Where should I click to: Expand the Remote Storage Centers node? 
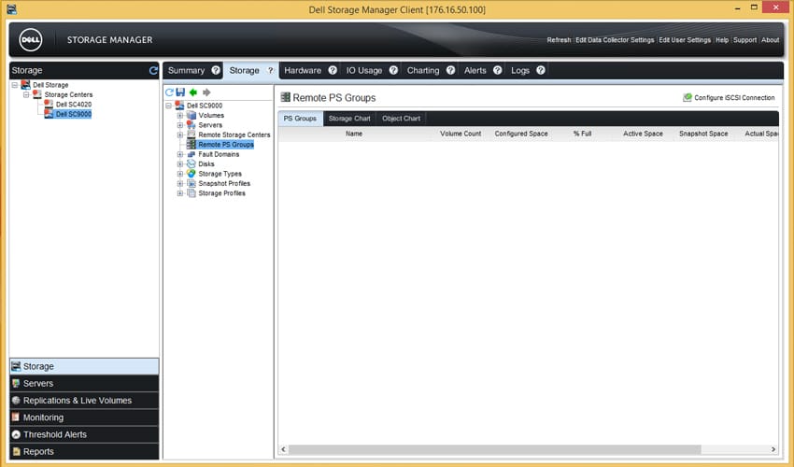point(179,134)
